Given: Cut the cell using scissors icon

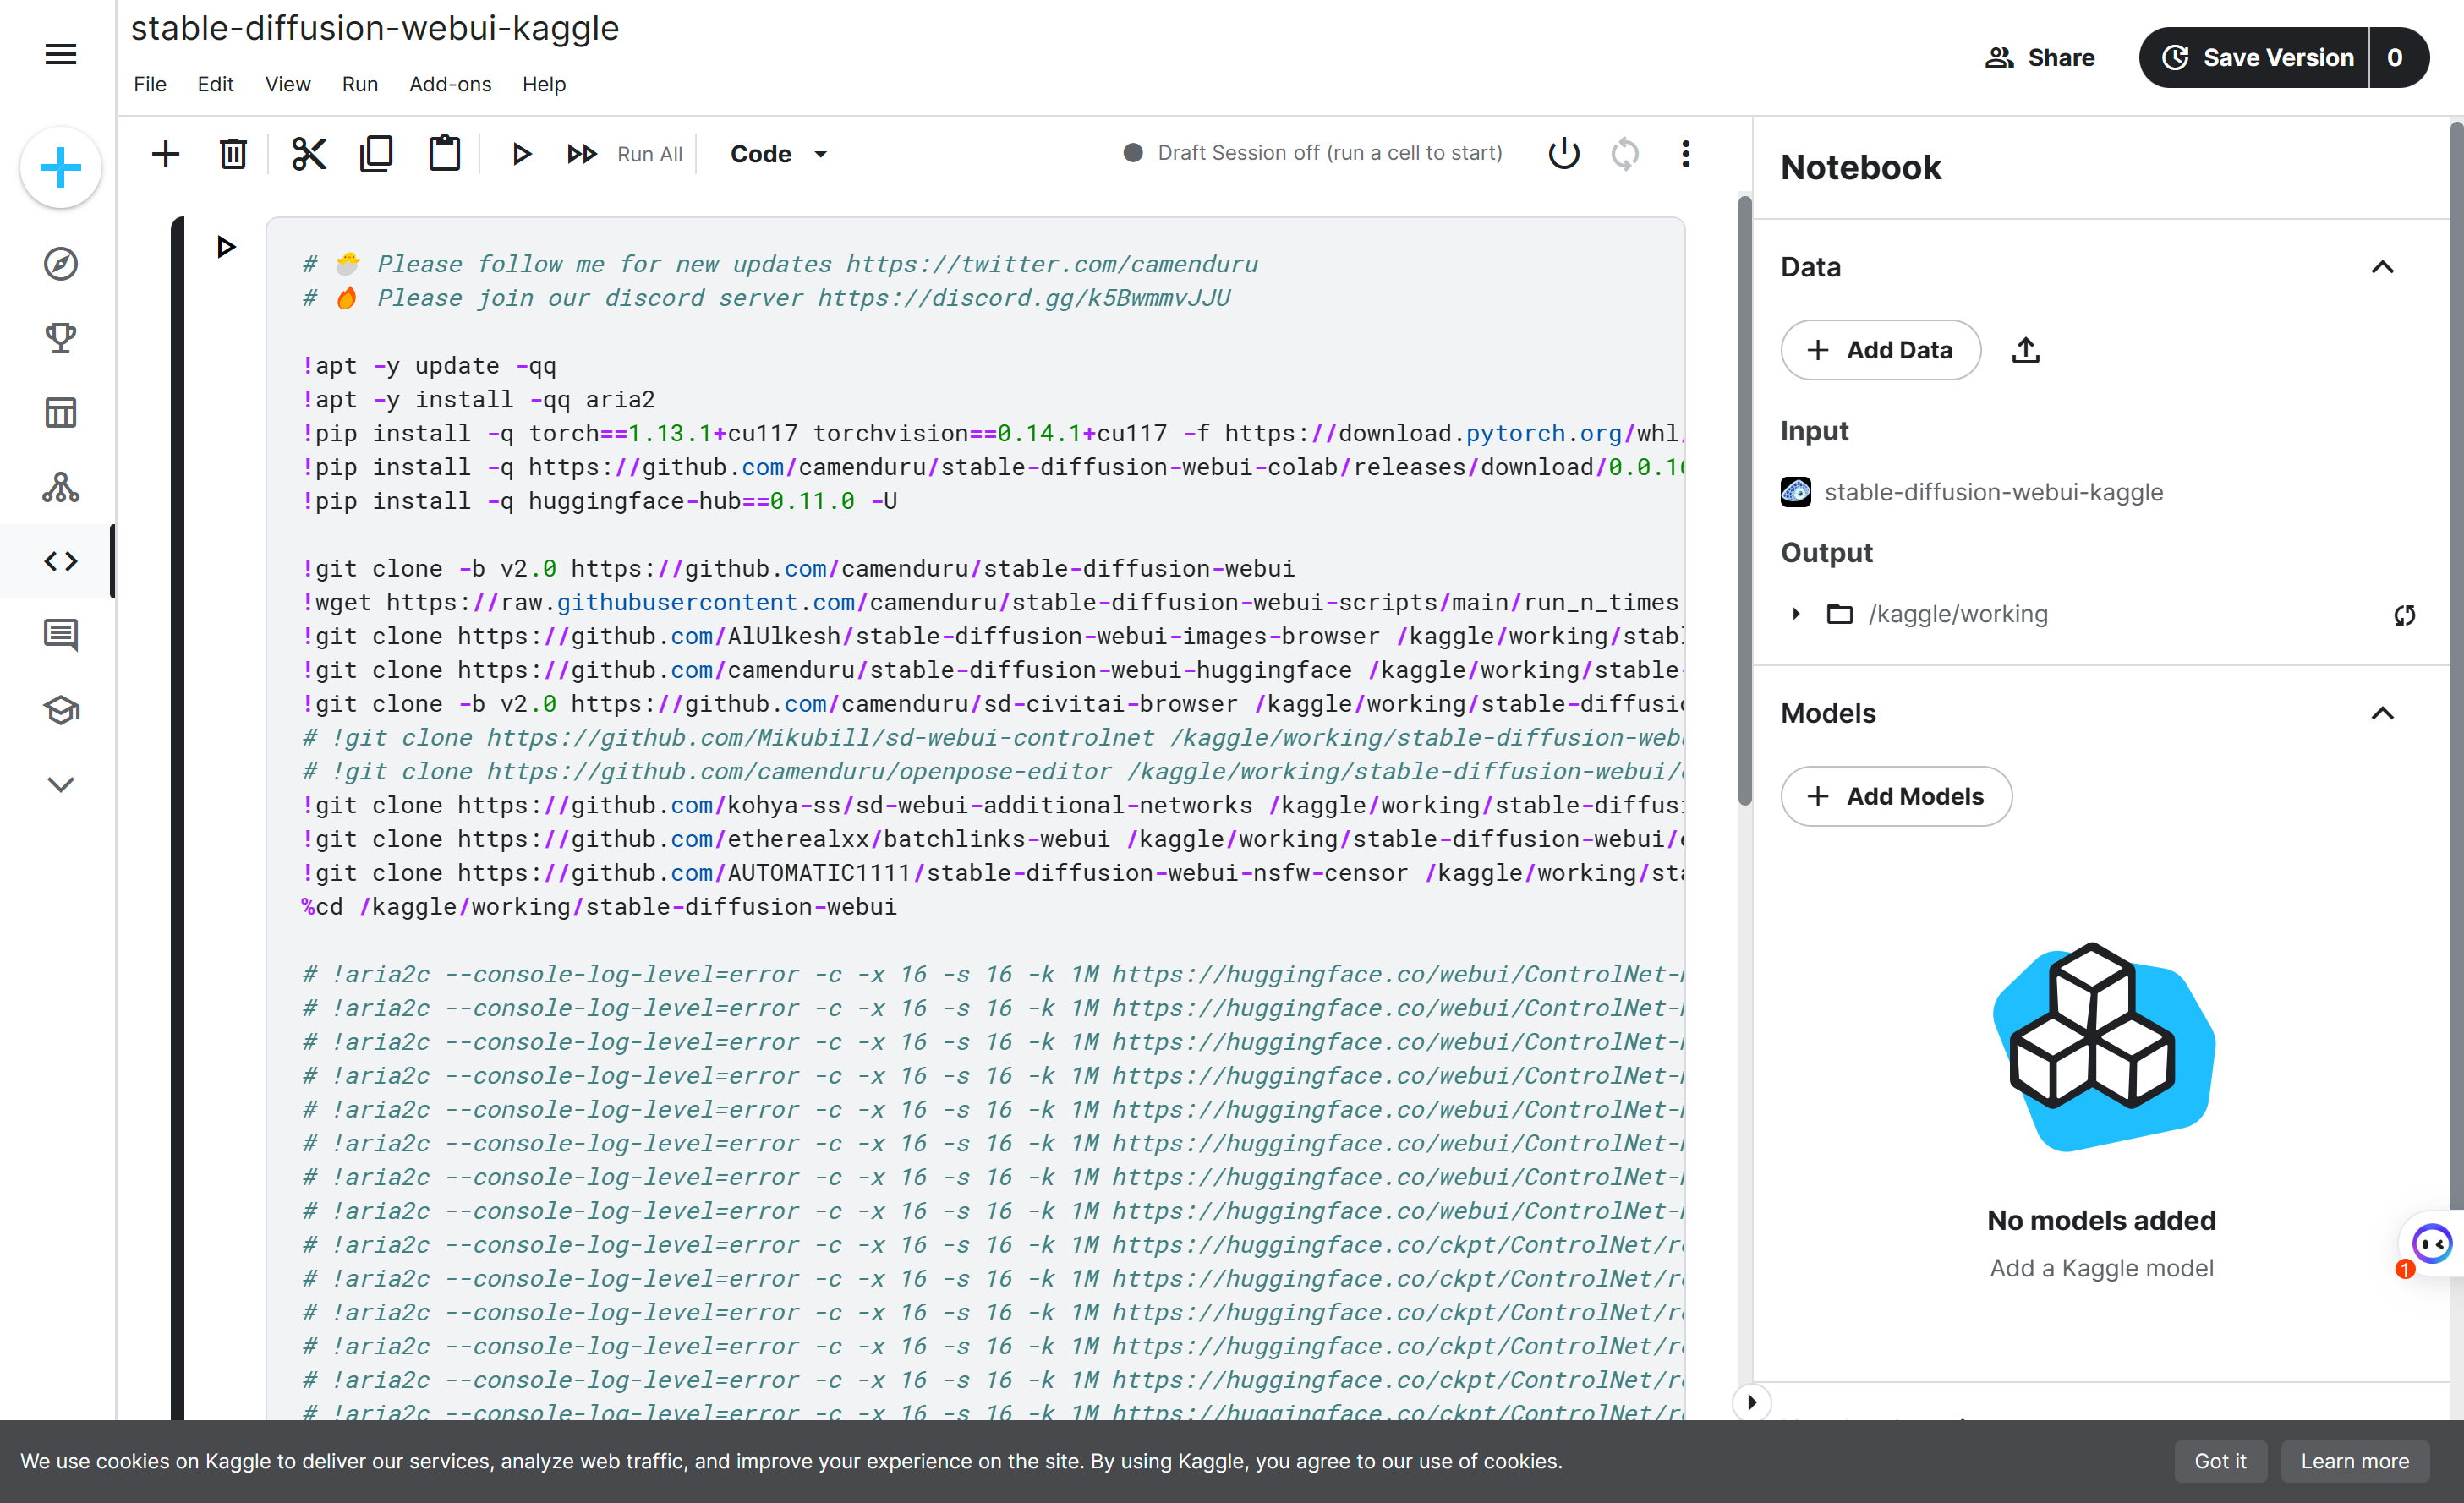Looking at the screenshot, I should click(309, 154).
